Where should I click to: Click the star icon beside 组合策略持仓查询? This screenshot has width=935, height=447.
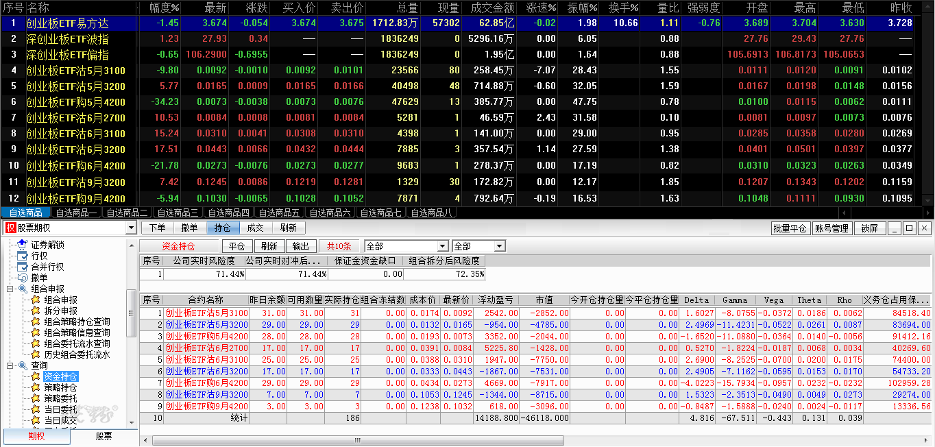tap(36, 322)
